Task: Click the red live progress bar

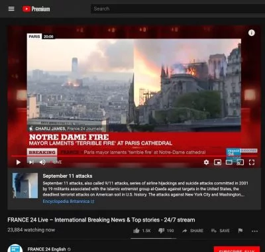Action: click(134, 157)
